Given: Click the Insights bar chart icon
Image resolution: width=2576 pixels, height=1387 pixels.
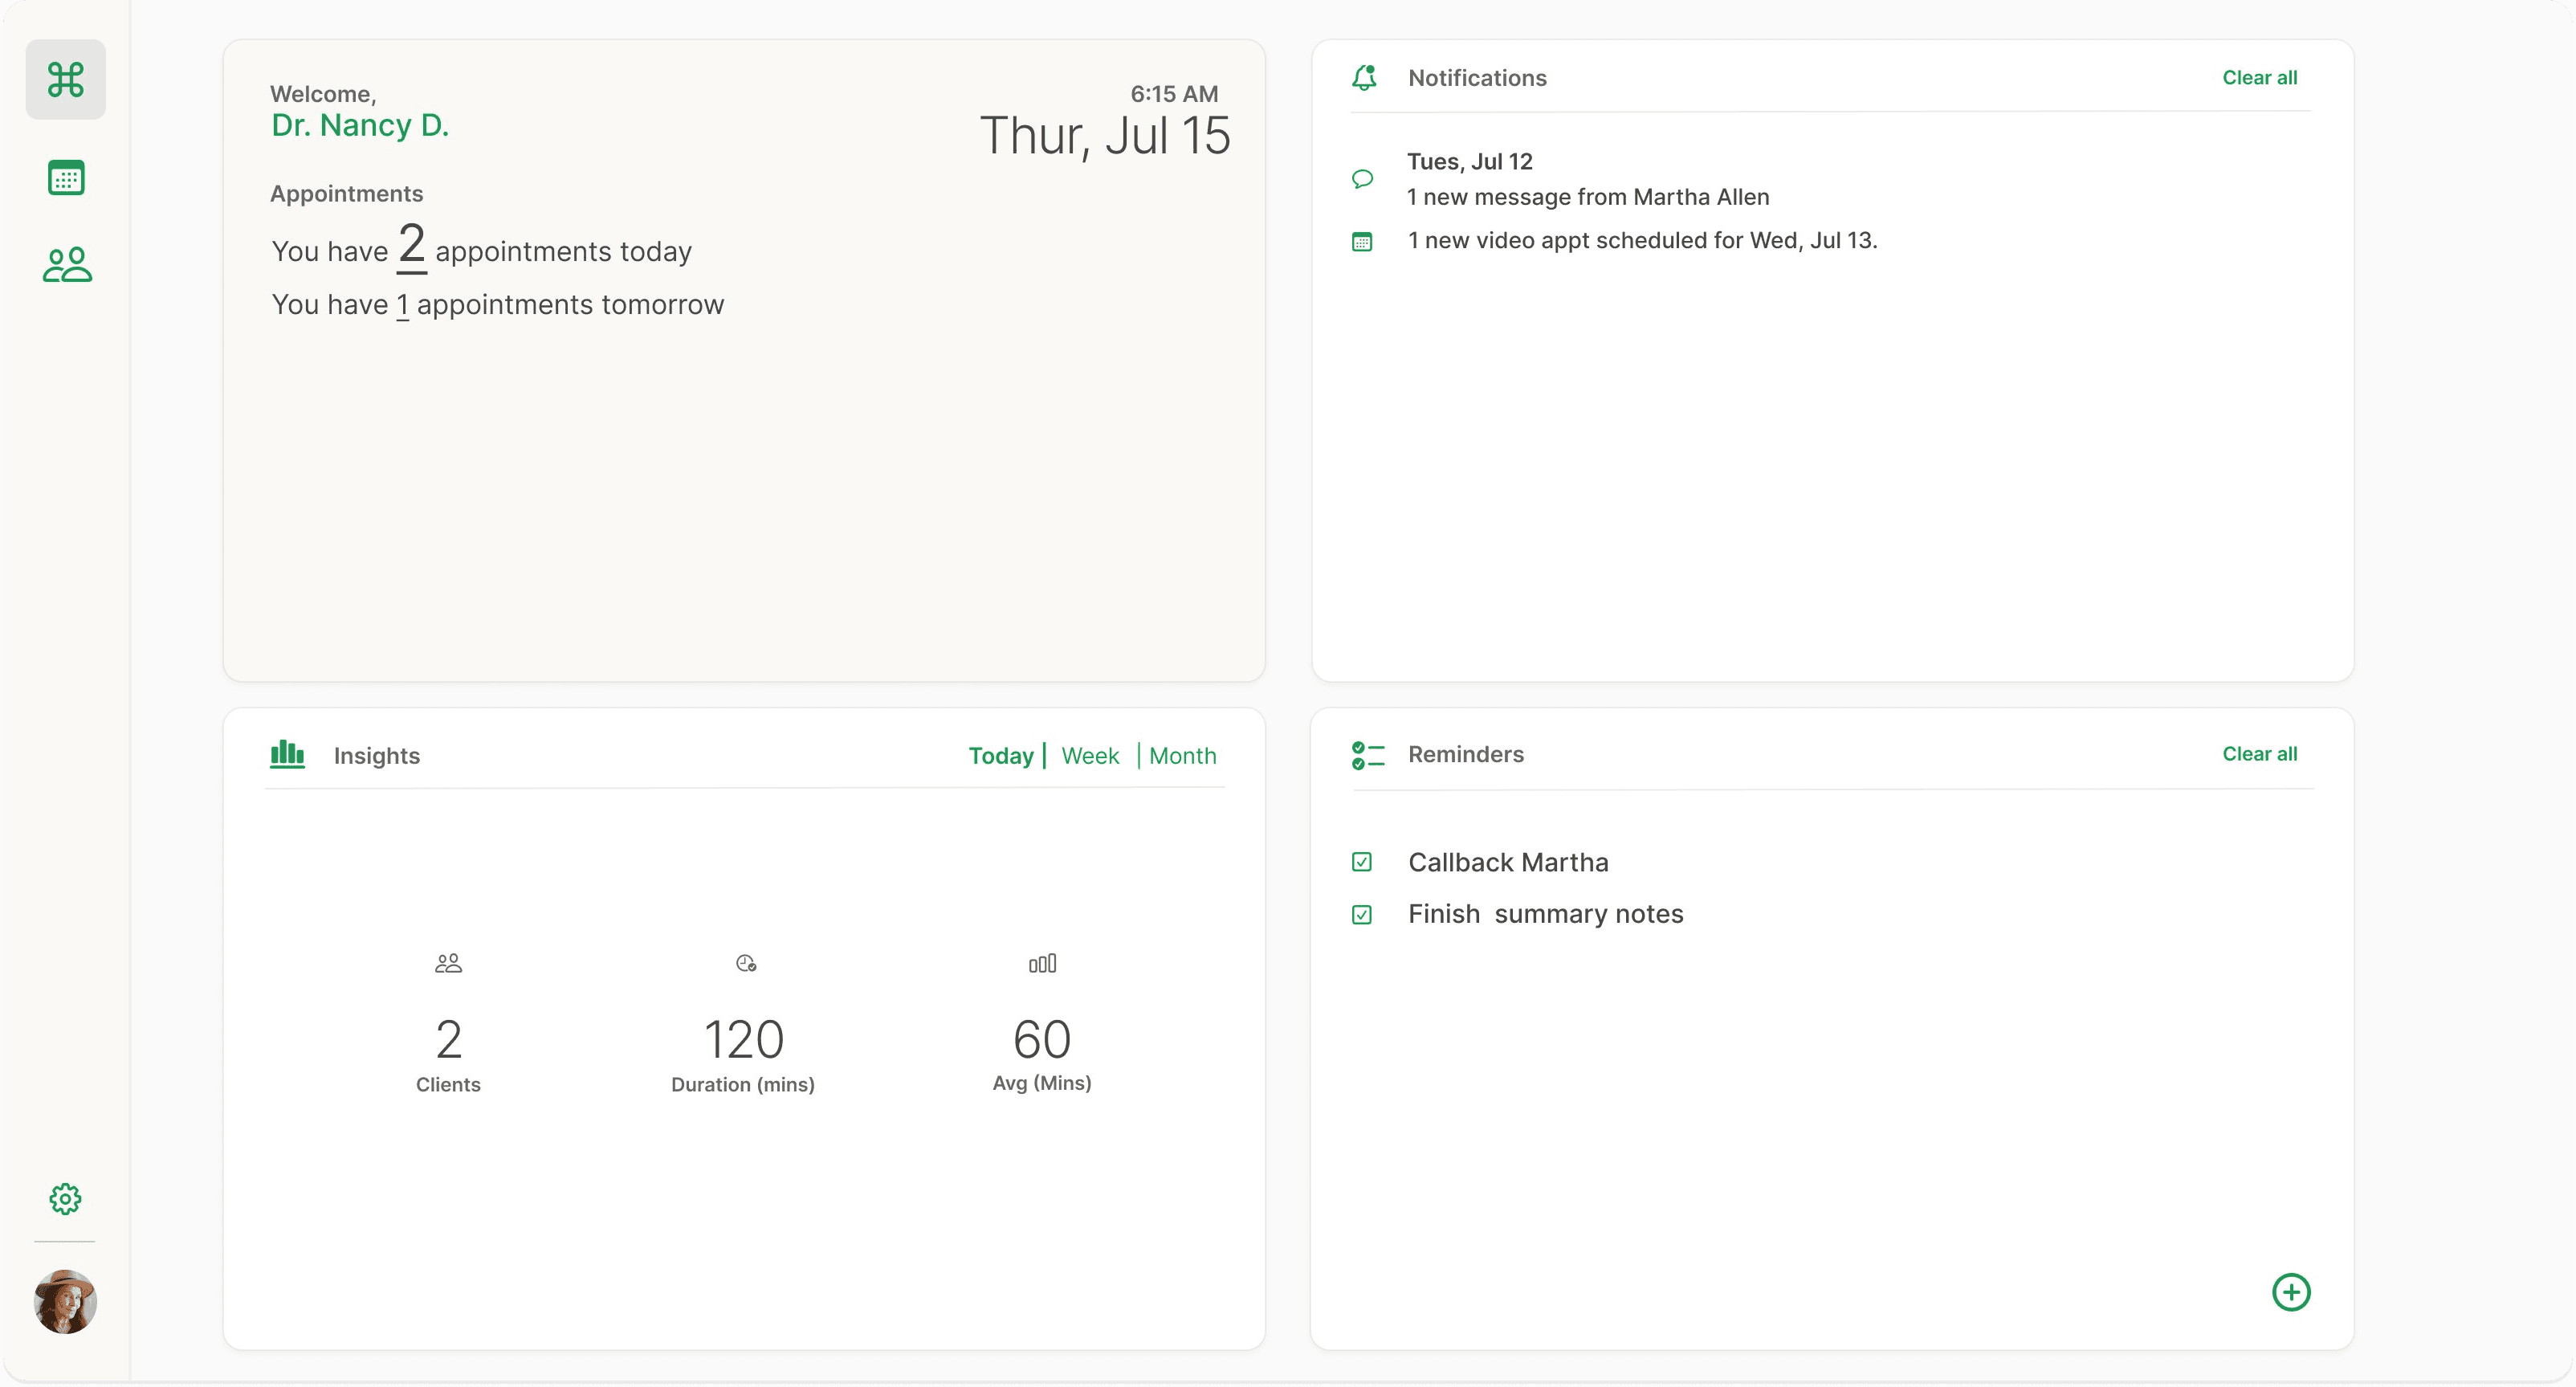Looking at the screenshot, I should 287,754.
